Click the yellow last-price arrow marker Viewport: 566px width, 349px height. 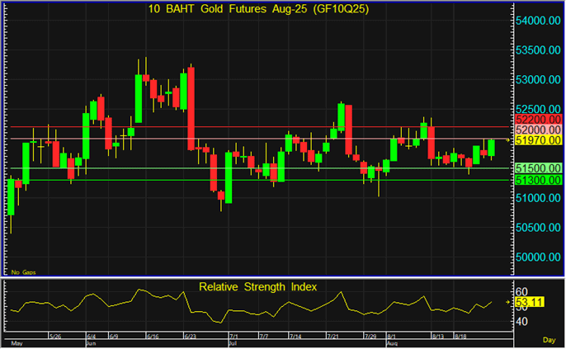507,140
